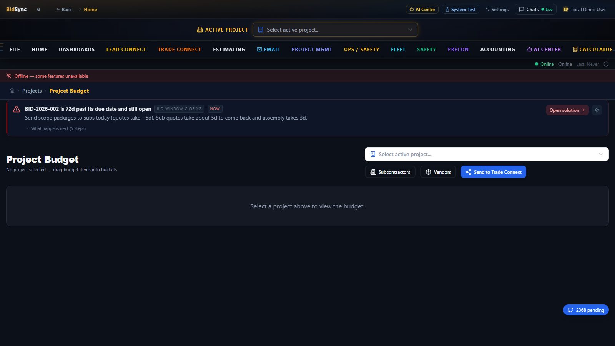Viewport: 615px width, 346px height.
Task: Open TRADE CONNECT menu
Action: [180, 49]
